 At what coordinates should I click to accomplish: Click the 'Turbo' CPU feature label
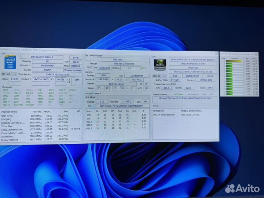[x=62, y=102]
